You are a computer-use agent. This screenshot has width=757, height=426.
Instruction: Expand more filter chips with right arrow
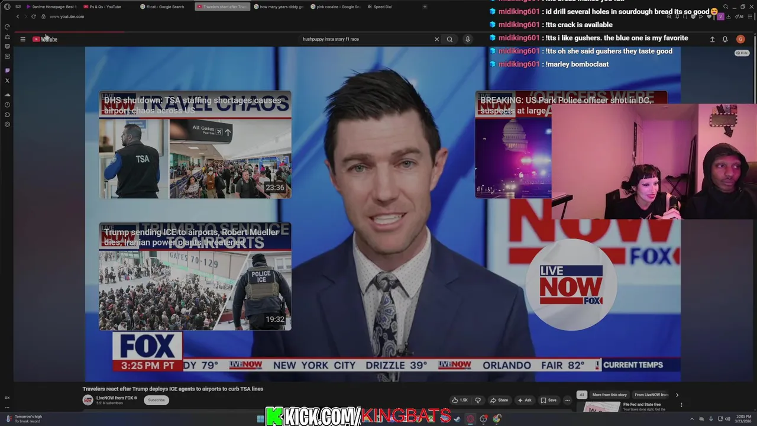[x=677, y=395]
